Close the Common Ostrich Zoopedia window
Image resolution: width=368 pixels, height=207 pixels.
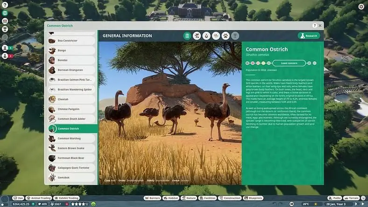(x=320, y=26)
